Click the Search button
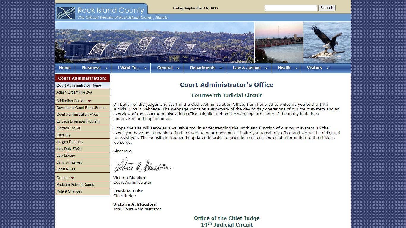The width and height of the screenshot is (406, 228). click(327, 8)
